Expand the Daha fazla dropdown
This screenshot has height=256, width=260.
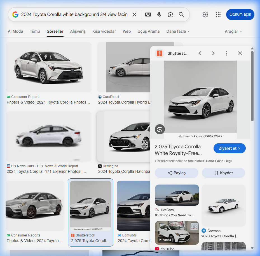pos(178,31)
